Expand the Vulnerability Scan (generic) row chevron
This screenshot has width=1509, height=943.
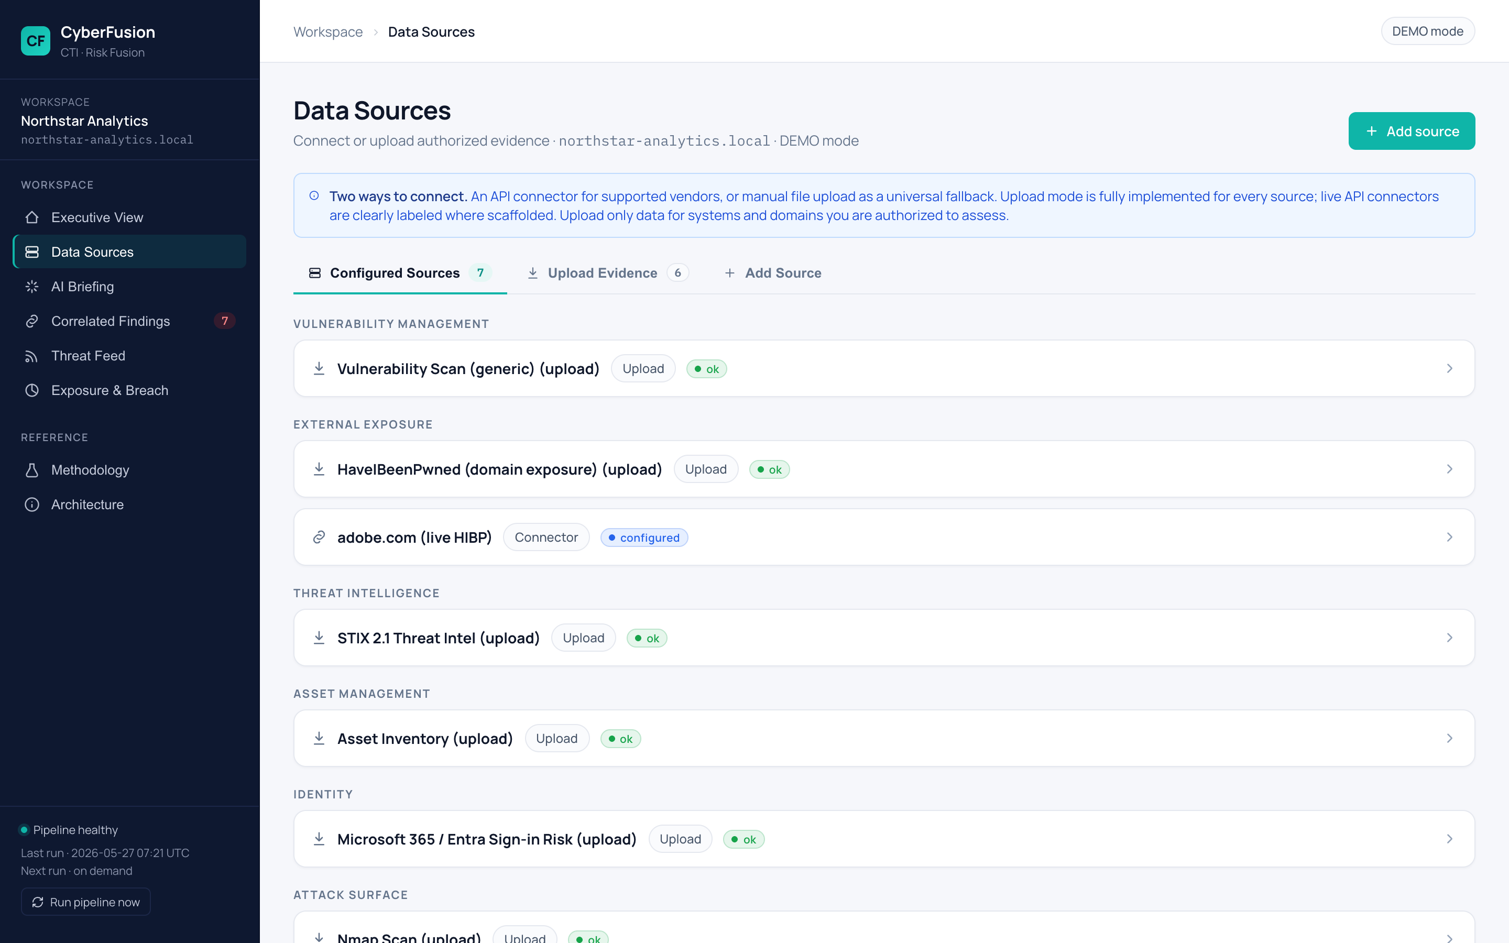click(x=1449, y=369)
